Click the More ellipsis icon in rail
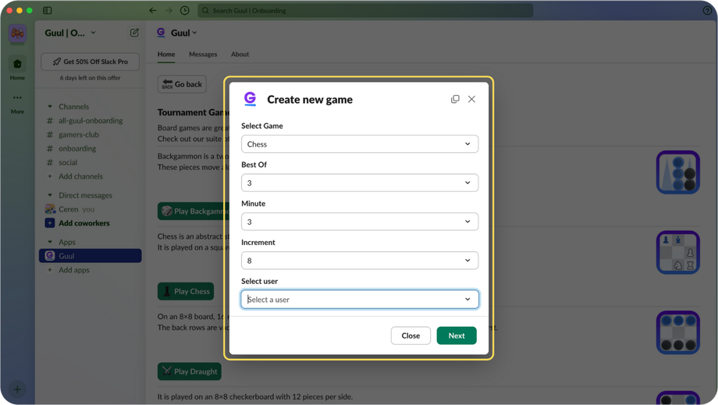Screen dimensions: 718x405 tap(17, 98)
